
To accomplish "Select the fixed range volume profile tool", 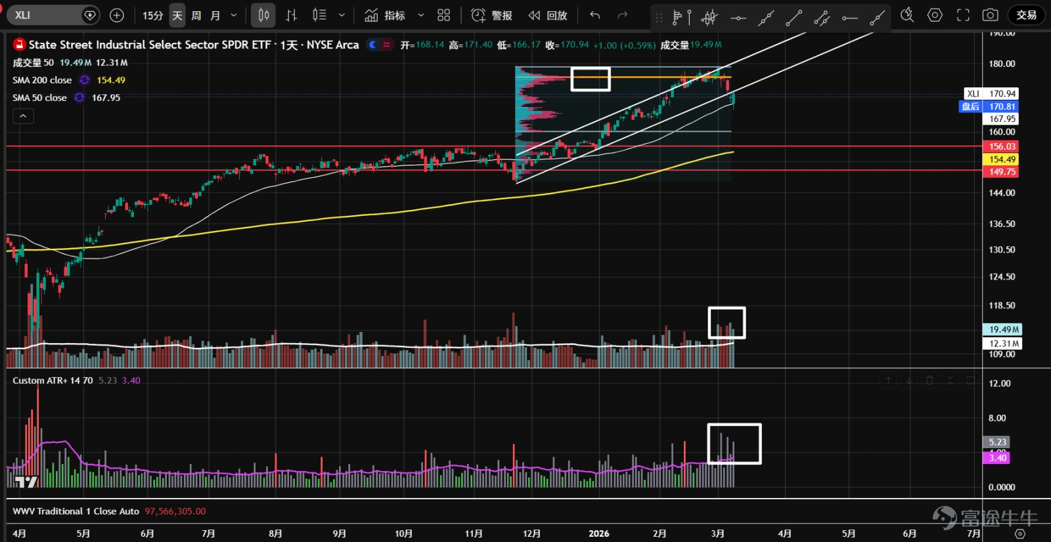I will point(681,18).
